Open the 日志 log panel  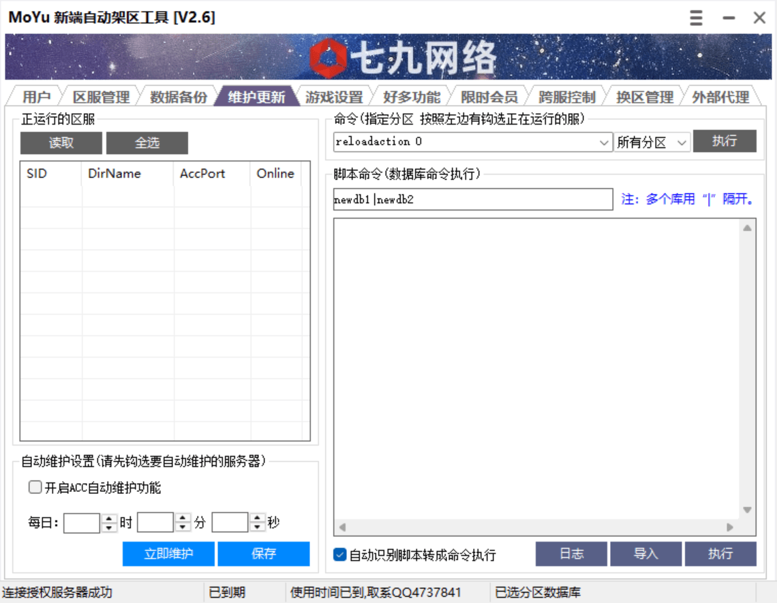[571, 553]
